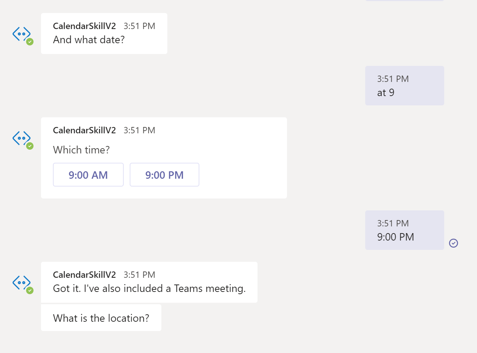477x353 pixels.
Task: Click the green checkmark on the middle bot avatar
Action: 29,146
